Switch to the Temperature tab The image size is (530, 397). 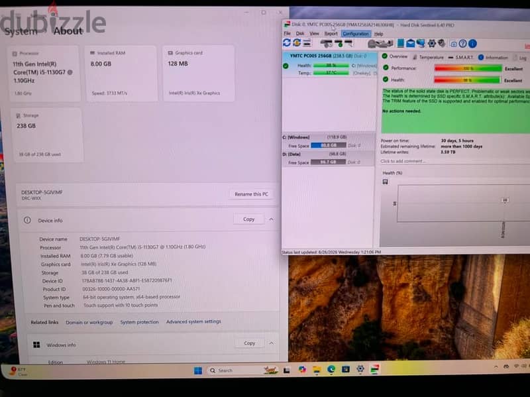[x=428, y=57]
